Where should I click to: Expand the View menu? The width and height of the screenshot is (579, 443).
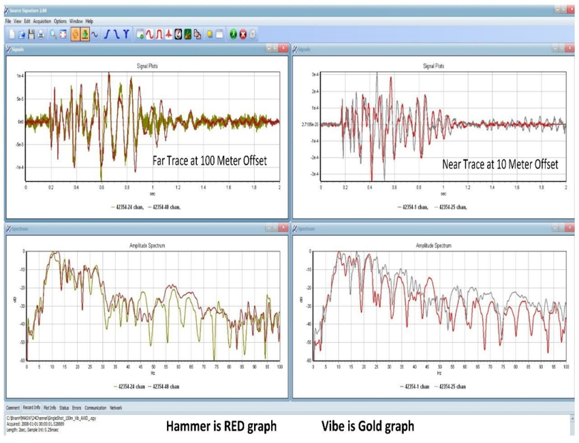click(17, 22)
